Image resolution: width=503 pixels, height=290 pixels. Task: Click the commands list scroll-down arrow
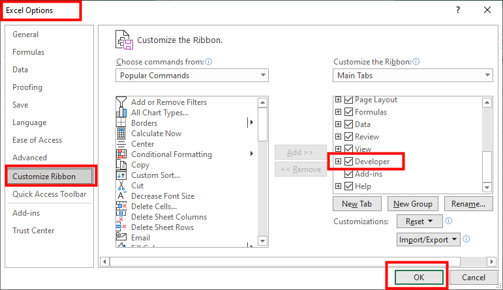(263, 241)
